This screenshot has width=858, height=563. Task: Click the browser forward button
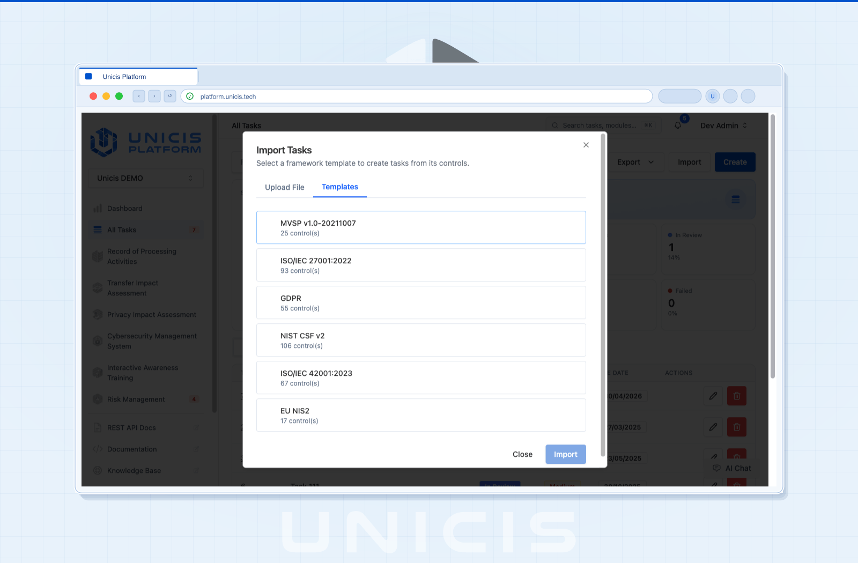coord(154,97)
